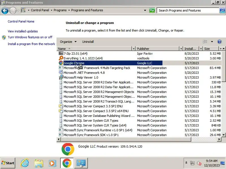Image resolution: width=226 pixels, height=169 pixels.
Task: Click the Sync Framework Runtime v1.0 SP1 icon
Action: click(61, 130)
